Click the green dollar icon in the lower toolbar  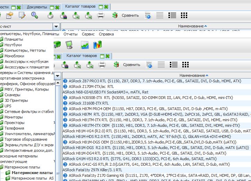(x=116, y=65)
